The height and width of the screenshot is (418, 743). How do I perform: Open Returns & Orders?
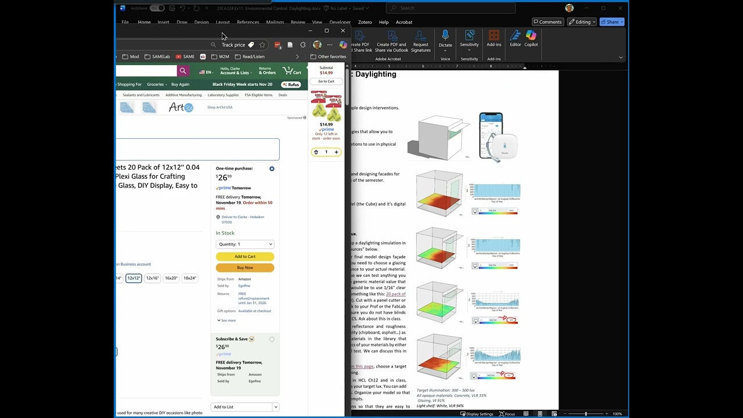click(267, 71)
